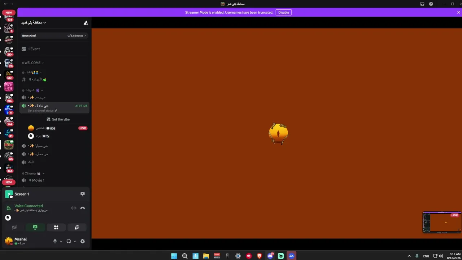Go back with the navigation arrow

(5, 4)
